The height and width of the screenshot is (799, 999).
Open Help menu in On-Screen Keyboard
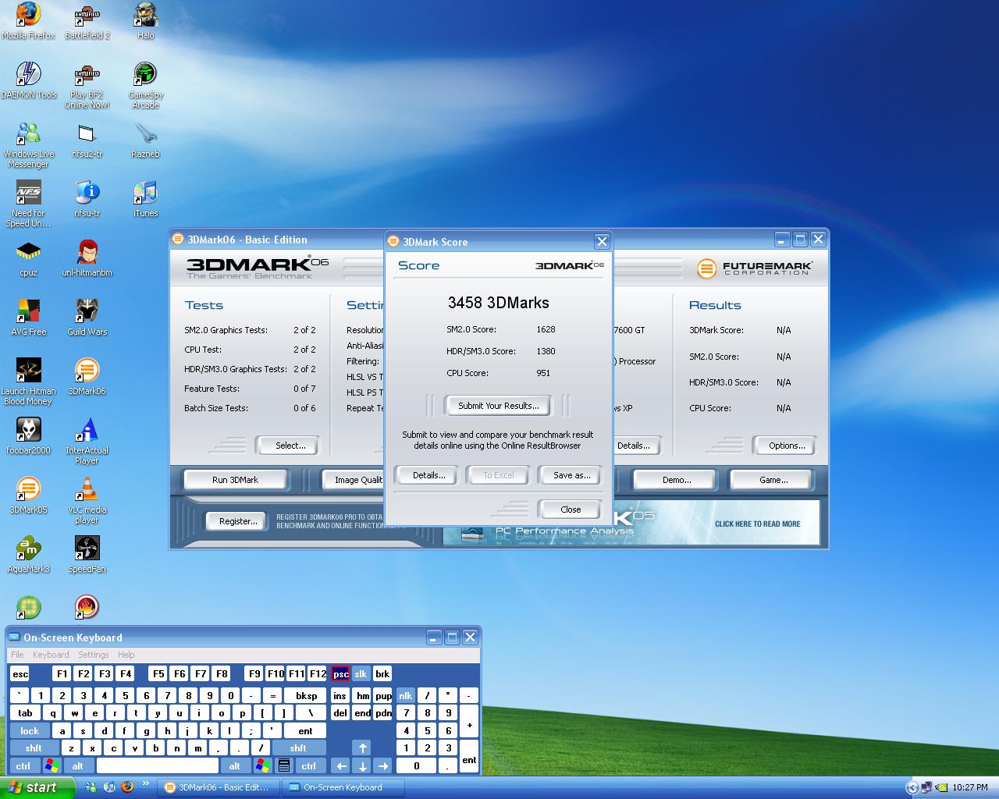point(126,655)
